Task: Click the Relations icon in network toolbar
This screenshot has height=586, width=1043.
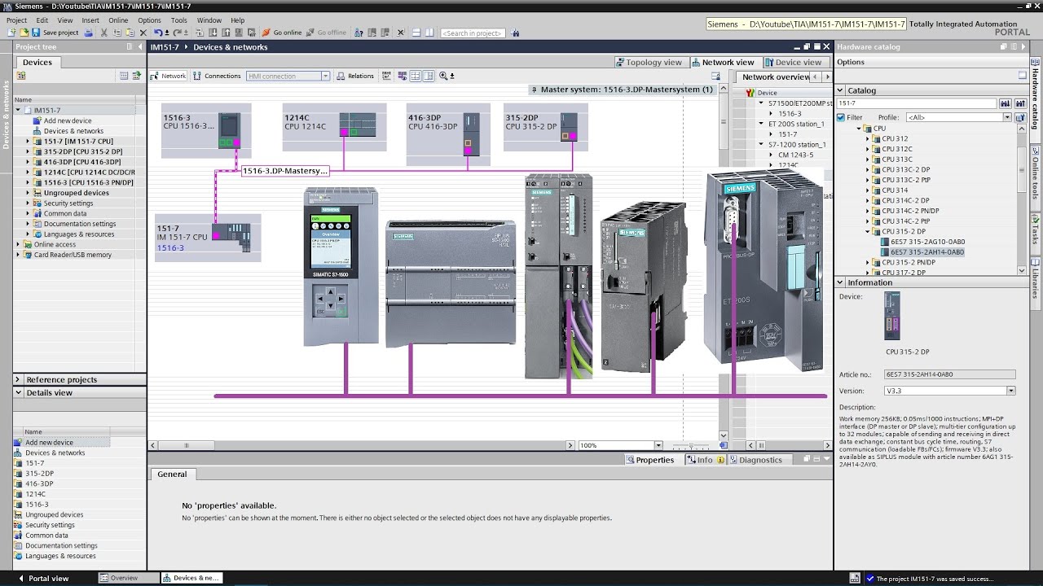Action: [341, 76]
